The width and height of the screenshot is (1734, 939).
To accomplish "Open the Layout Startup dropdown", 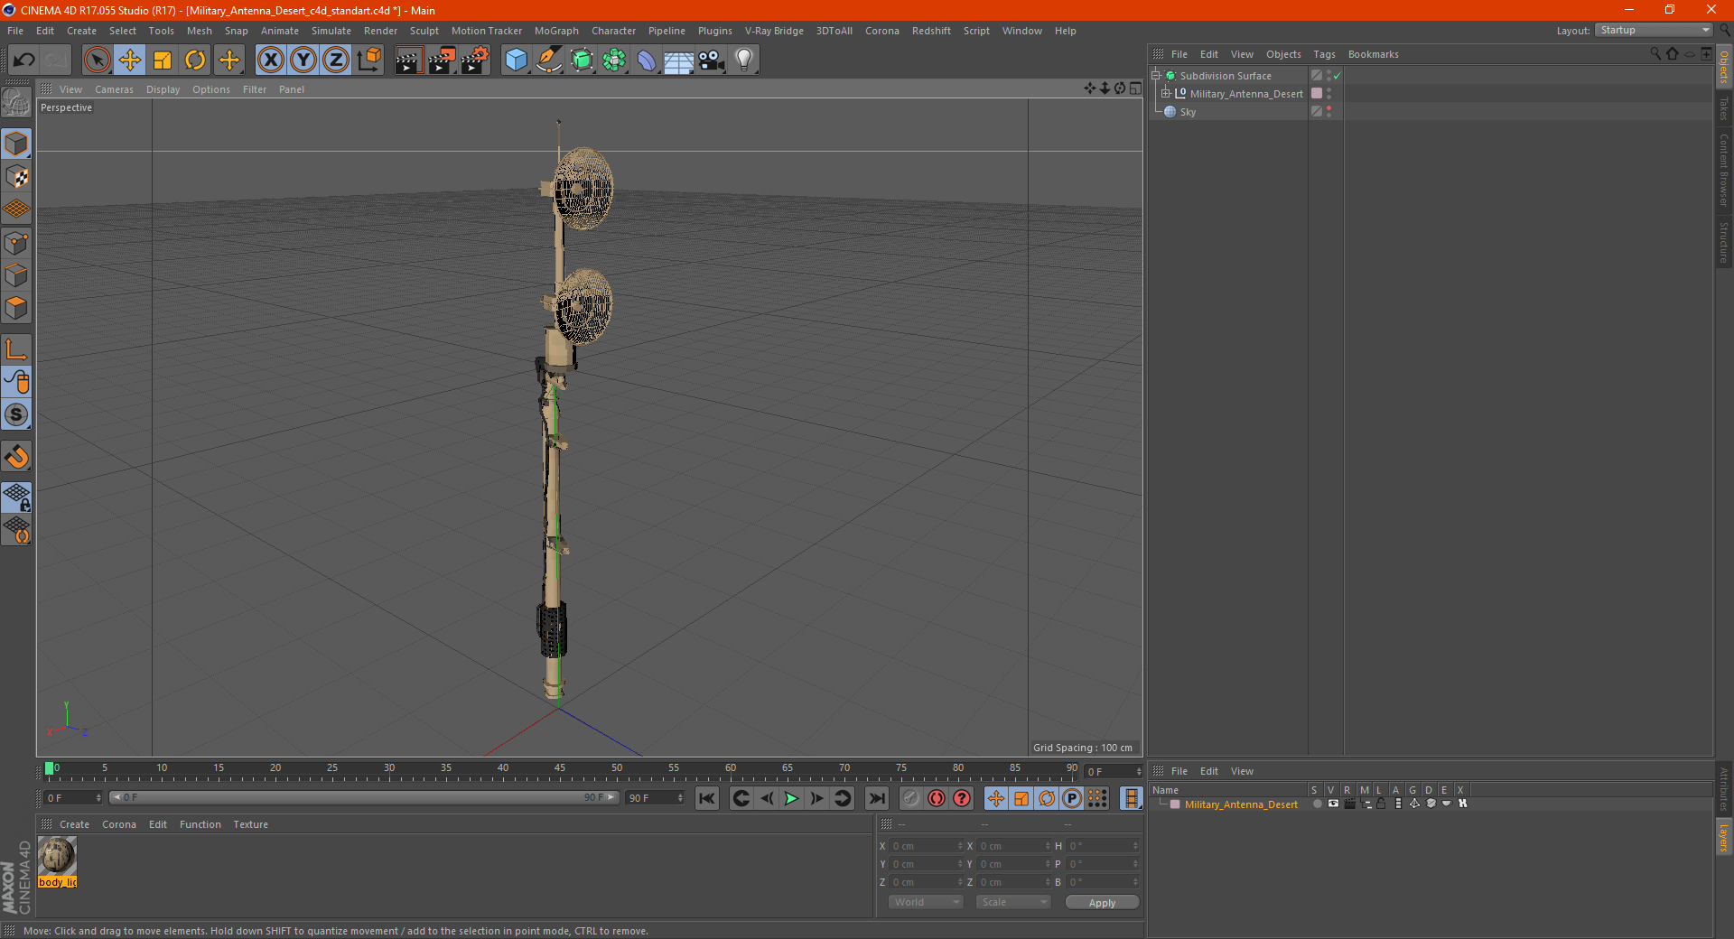I will coord(1654,30).
